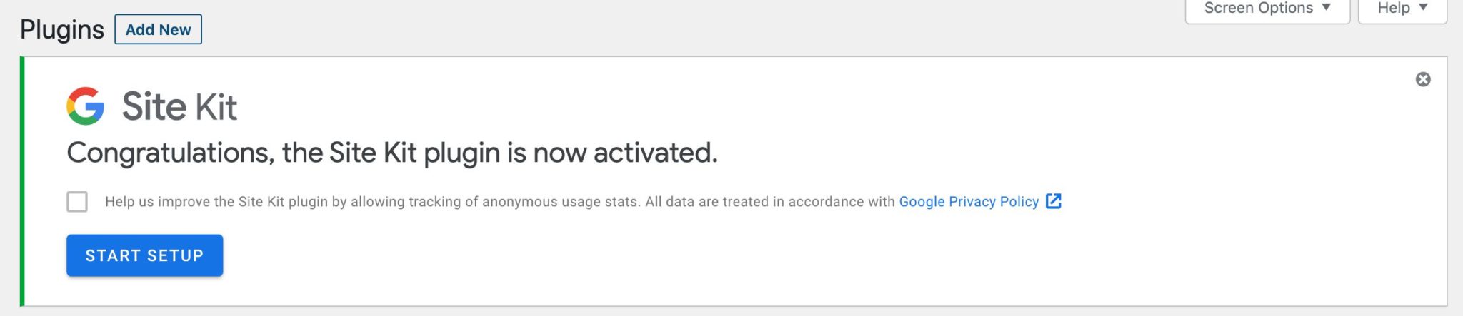Click the green accent bar on notice
Image resolution: width=1463 pixels, height=316 pixels.
click(x=22, y=181)
